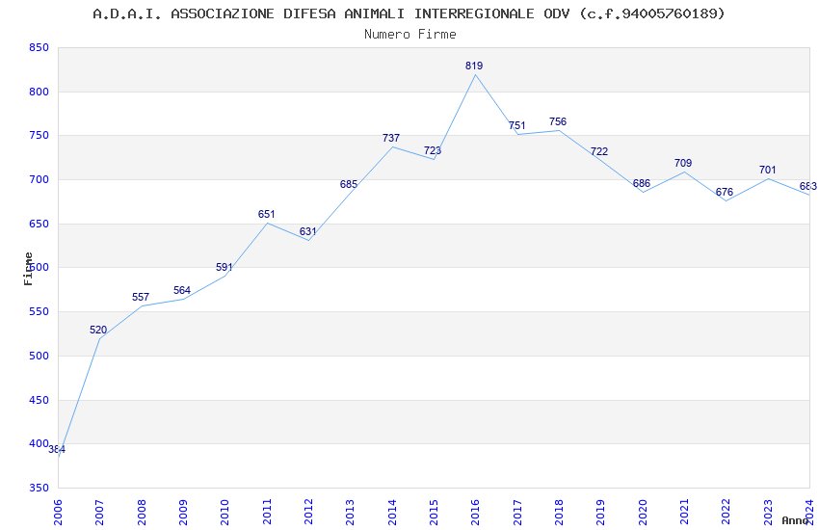The width and height of the screenshot is (819, 530).
Task: Click the 737 data label
Action: coord(390,139)
